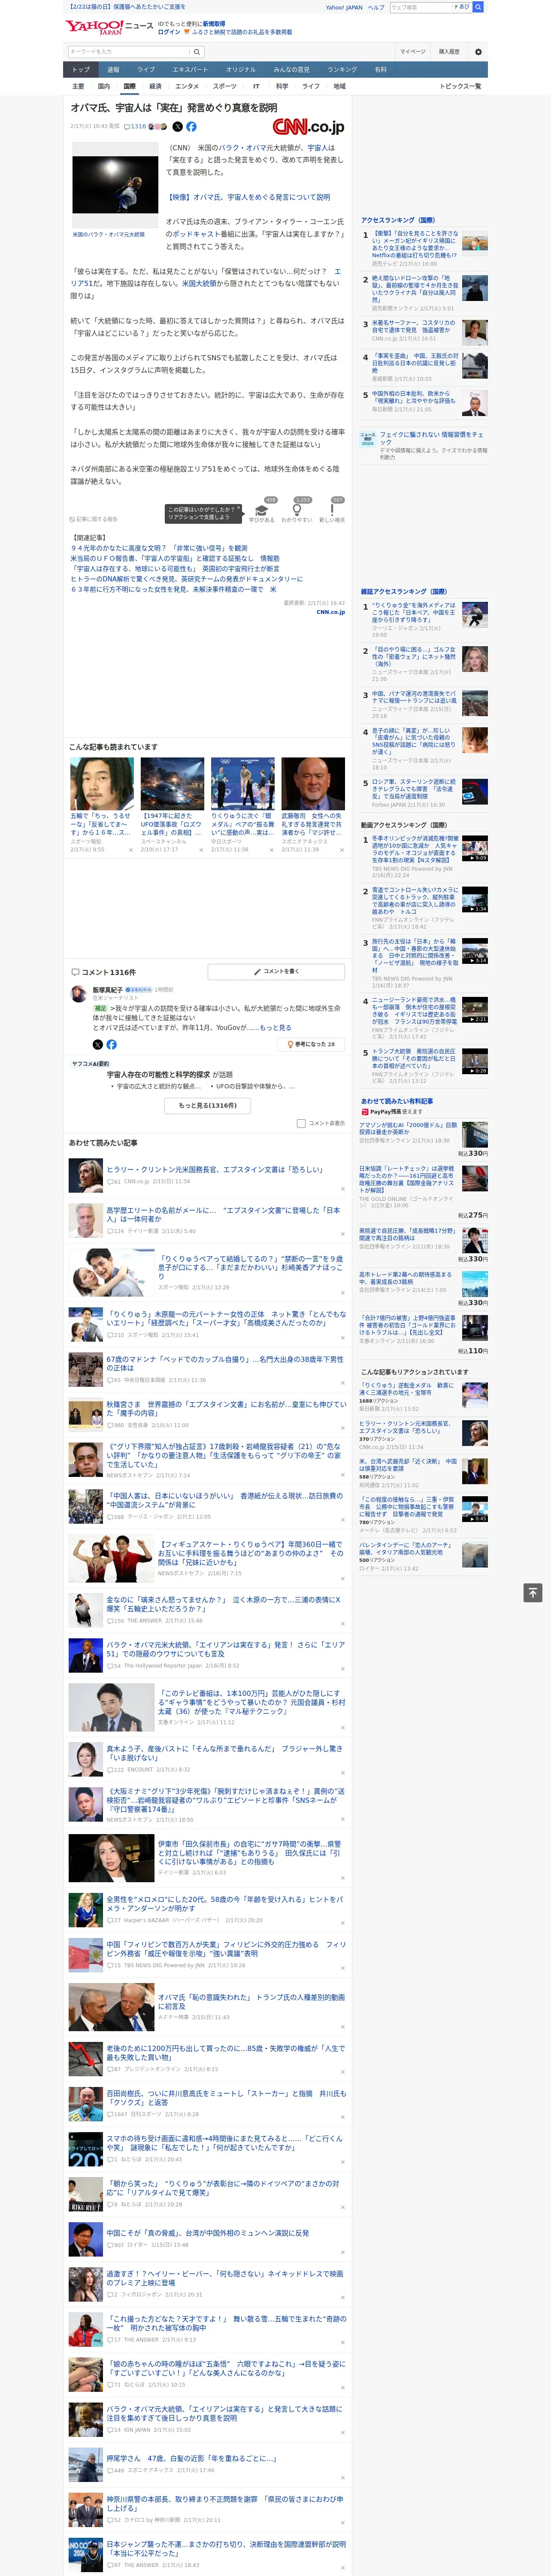Open the ライブ tab in the dark navigation bar

coord(146,70)
